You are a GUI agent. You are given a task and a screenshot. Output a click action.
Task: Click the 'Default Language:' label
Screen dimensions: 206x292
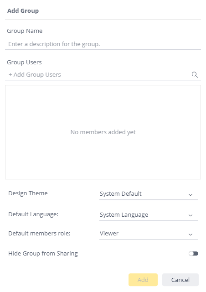point(33,214)
